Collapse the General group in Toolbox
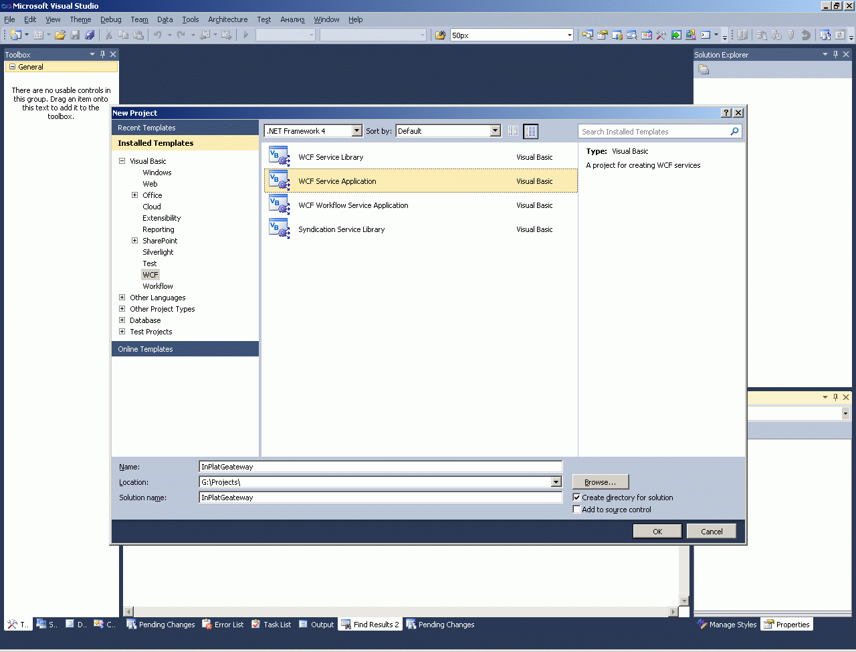Screen dimensions: 856x652 [13, 67]
